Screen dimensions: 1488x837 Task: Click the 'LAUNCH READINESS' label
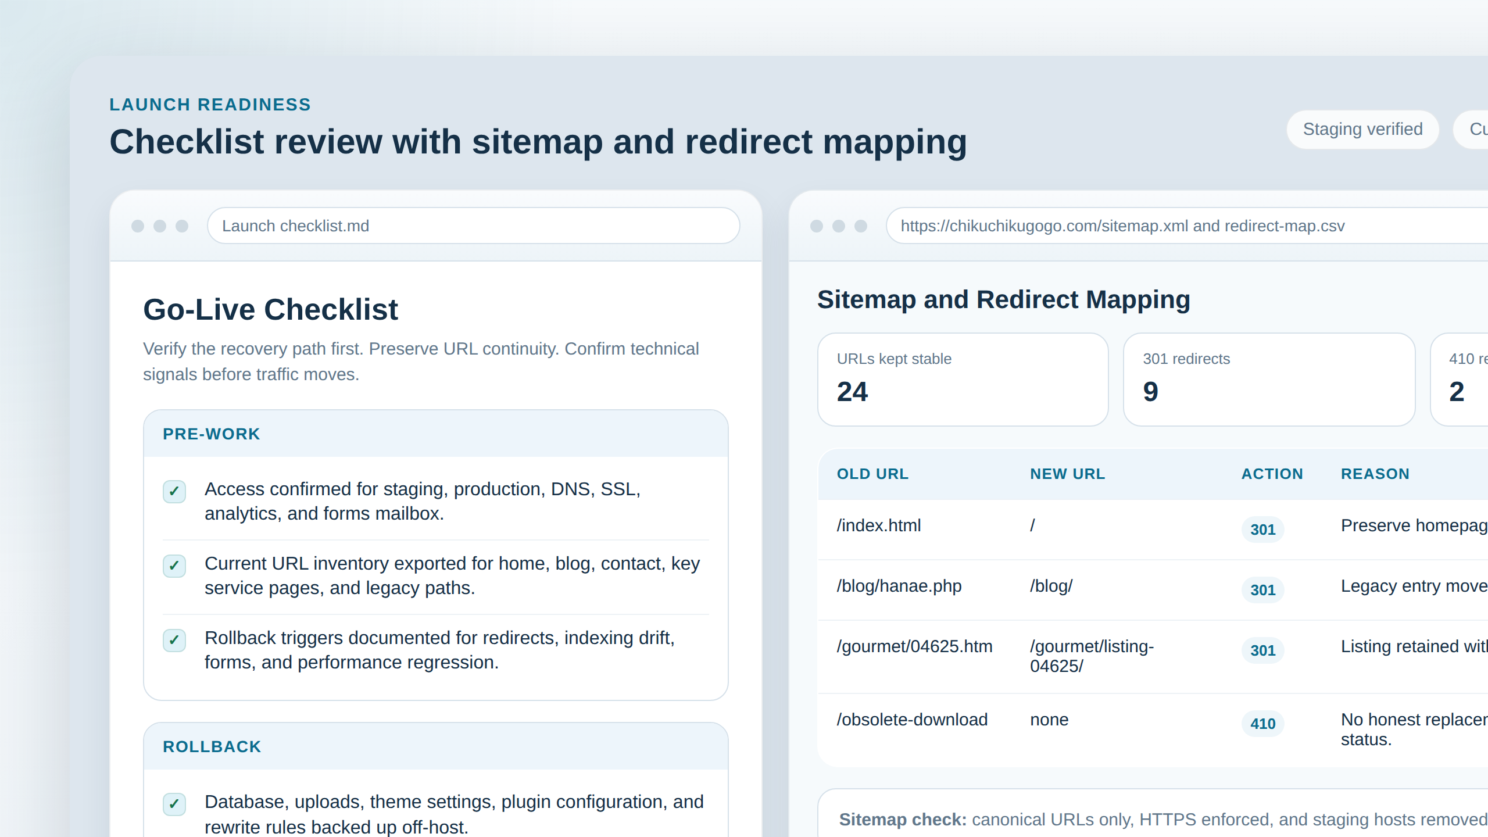coord(210,105)
